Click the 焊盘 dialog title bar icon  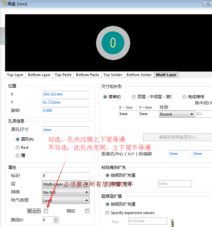click(x=4, y=4)
